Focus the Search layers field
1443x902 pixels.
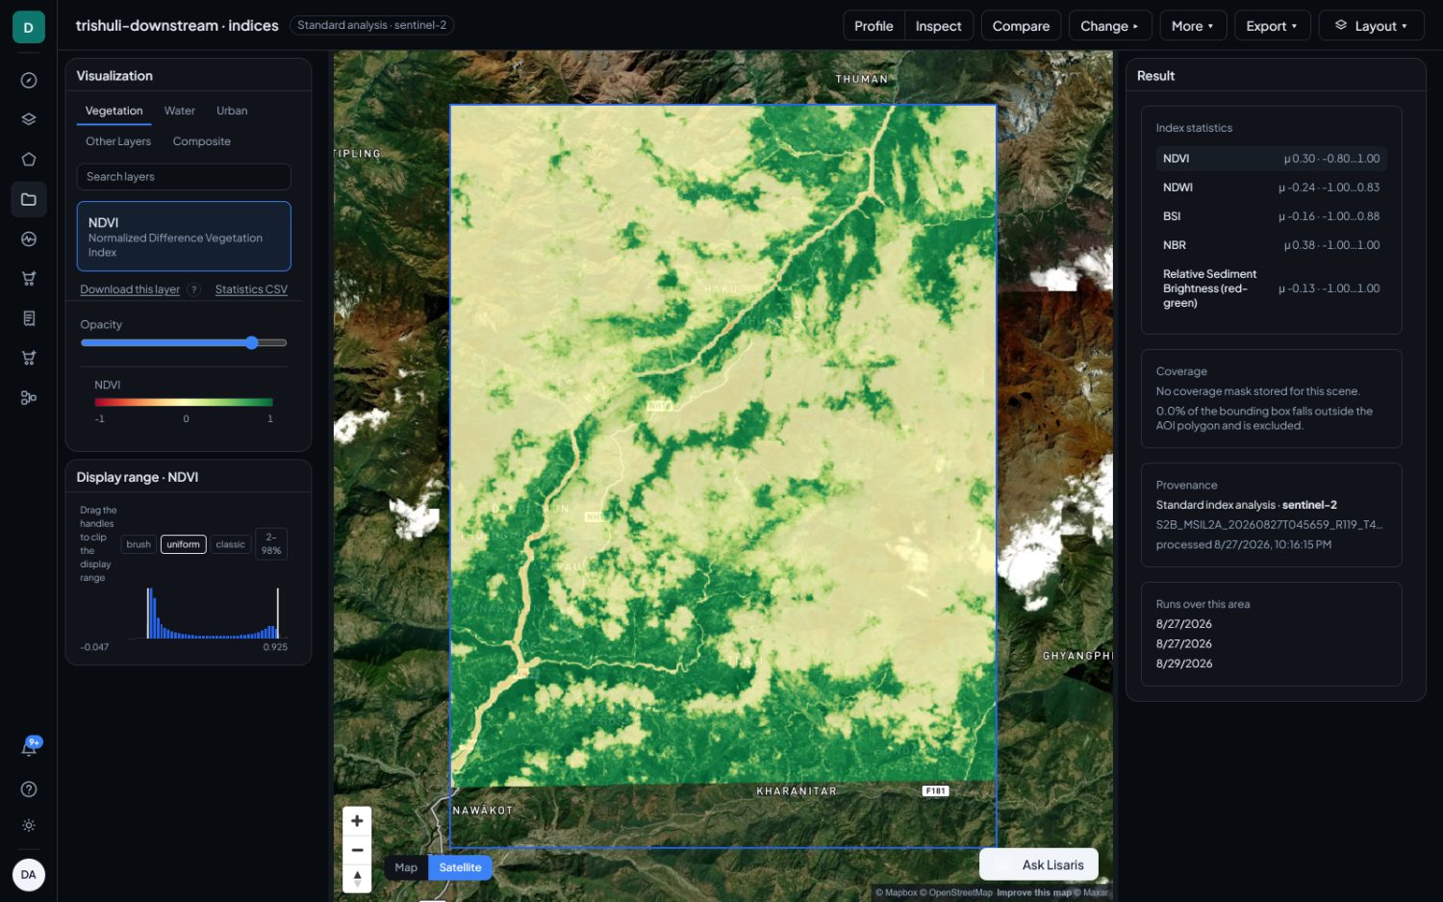point(184,177)
